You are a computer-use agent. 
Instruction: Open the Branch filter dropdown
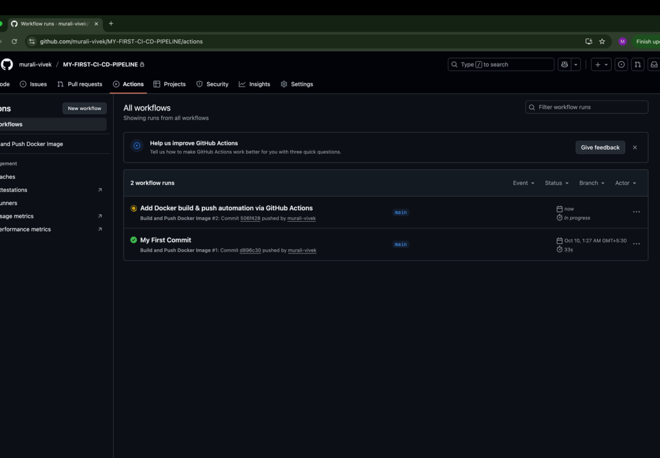pyautogui.click(x=592, y=183)
